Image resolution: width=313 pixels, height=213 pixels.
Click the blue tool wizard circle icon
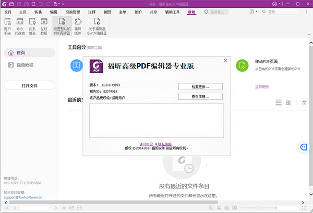(x=77, y=65)
